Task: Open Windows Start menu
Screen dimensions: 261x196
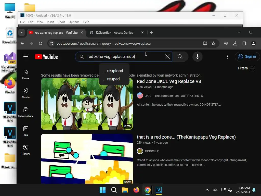Action: click(x=102, y=190)
